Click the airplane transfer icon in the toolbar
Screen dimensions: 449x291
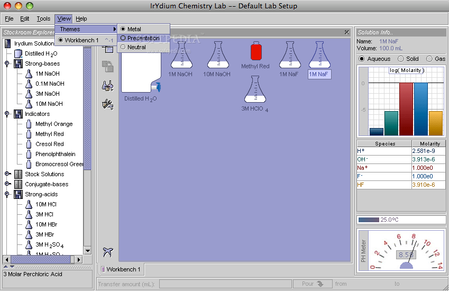(x=108, y=252)
